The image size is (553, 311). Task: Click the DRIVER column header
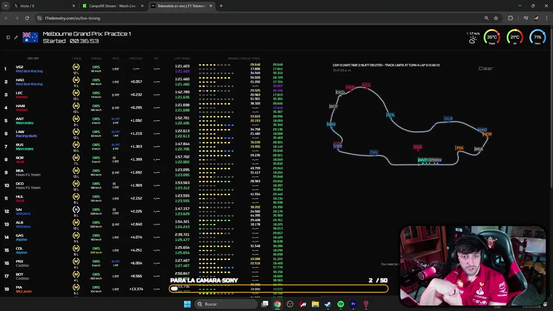(33, 58)
